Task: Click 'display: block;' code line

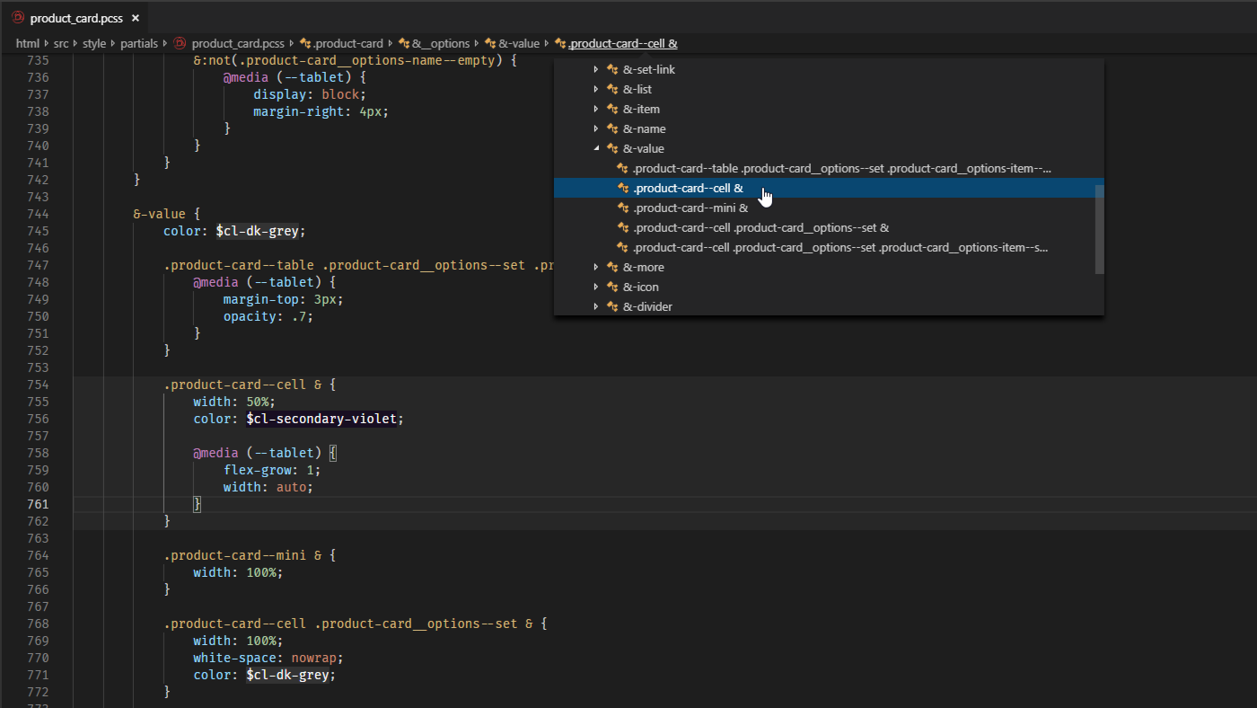Action: pyautogui.click(x=310, y=94)
